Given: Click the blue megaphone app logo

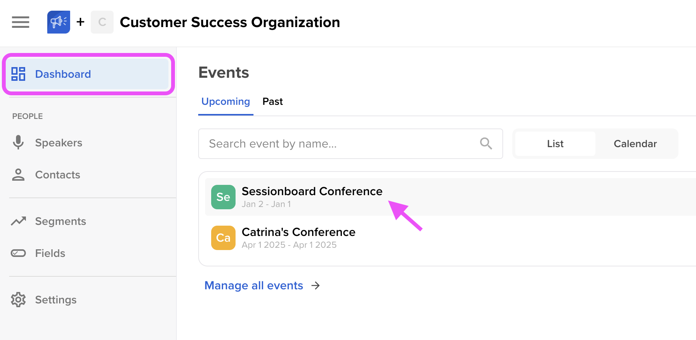Looking at the screenshot, I should click(x=58, y=22).
